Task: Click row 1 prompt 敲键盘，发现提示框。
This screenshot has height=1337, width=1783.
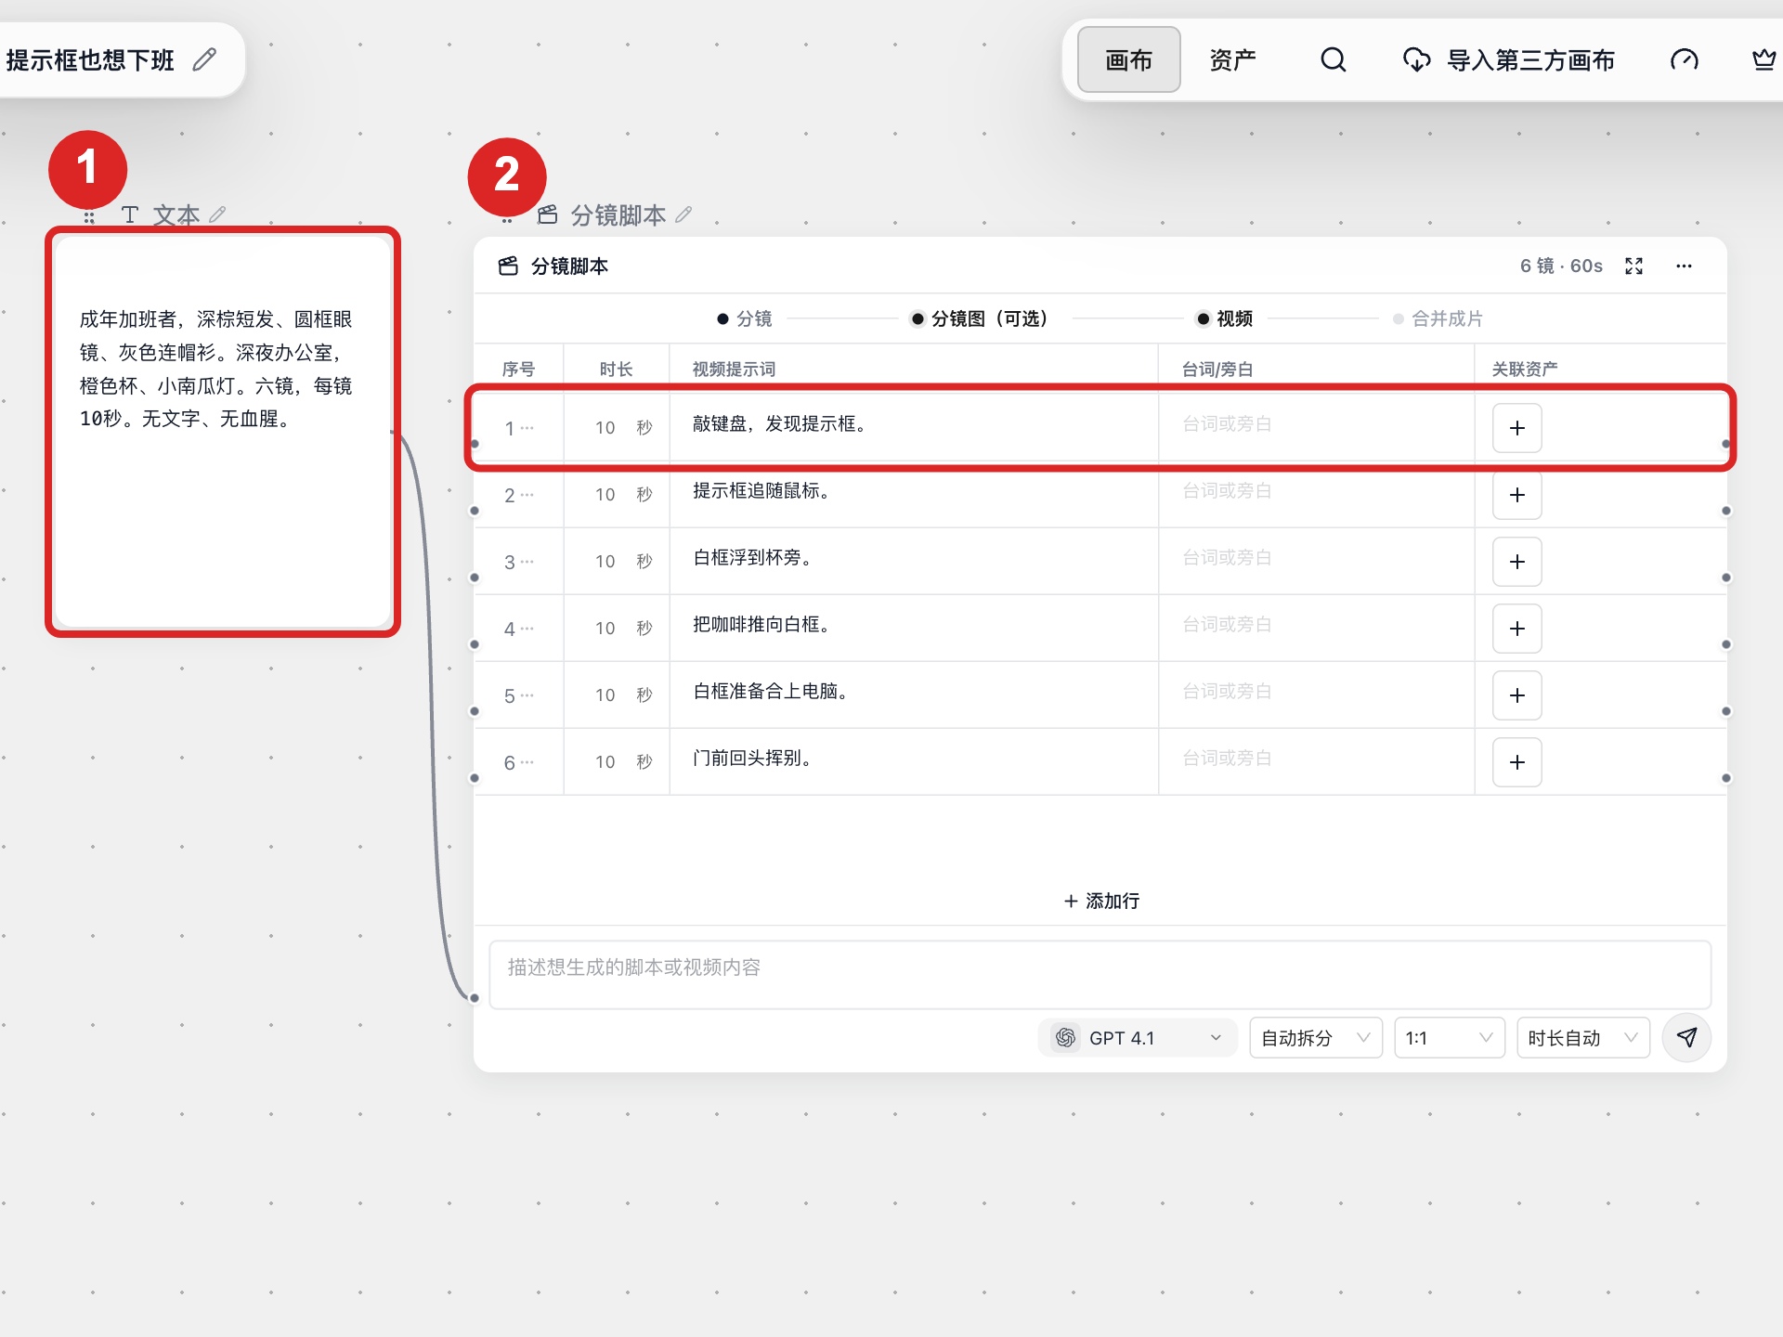Action: [779, 424]
